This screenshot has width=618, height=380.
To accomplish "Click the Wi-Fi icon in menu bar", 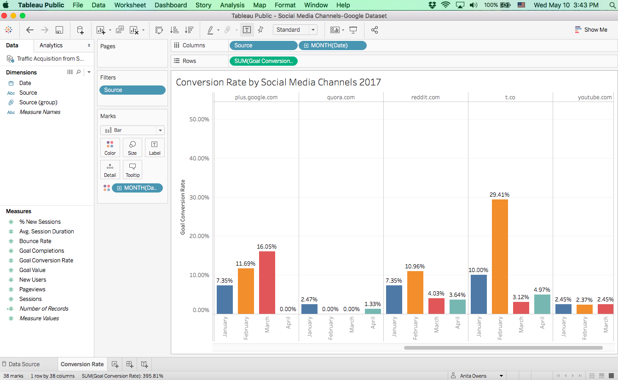I will coord(445,5).
